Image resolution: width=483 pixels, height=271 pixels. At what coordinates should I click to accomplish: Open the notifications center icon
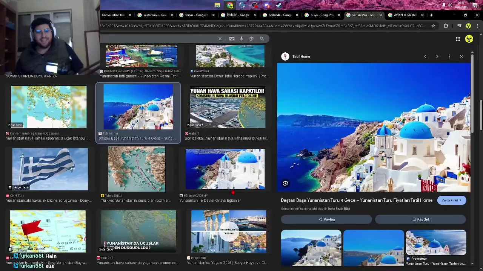click(475, 5)
